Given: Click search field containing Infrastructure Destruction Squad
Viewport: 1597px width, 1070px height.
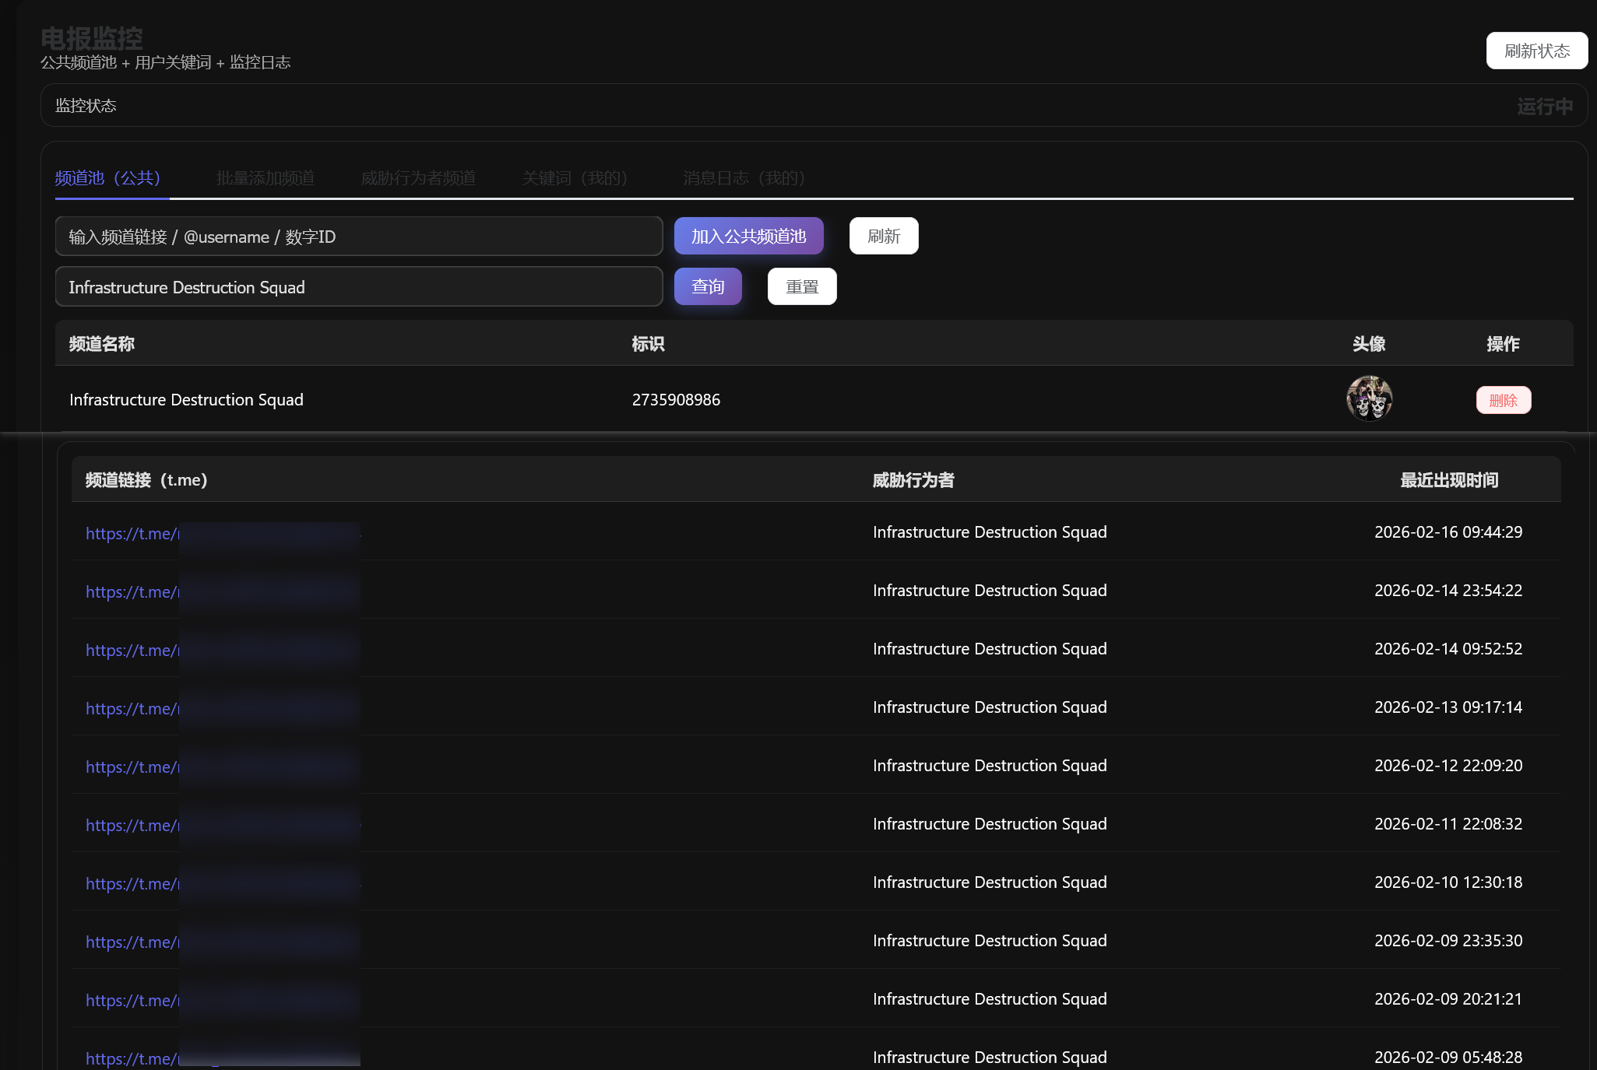Looking at the screenshot, I should click(x=358, y=287).
